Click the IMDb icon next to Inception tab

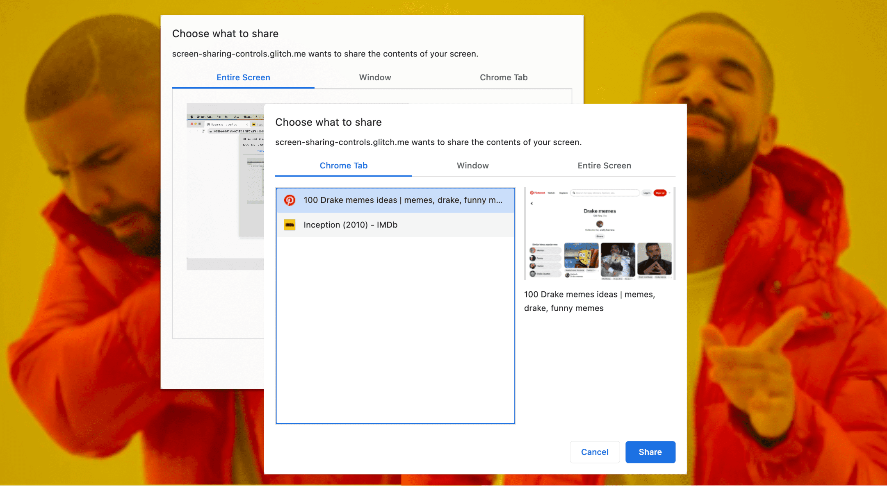pyautogui.click(x=290, y=225)
